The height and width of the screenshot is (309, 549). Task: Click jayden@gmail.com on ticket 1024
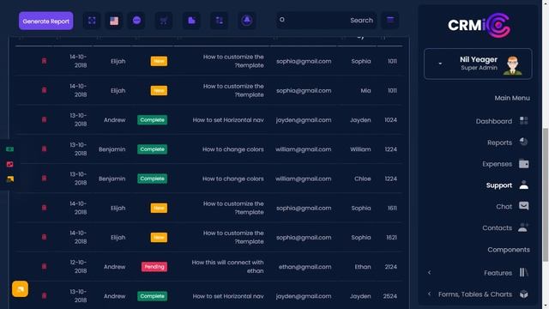coord(304,120)
